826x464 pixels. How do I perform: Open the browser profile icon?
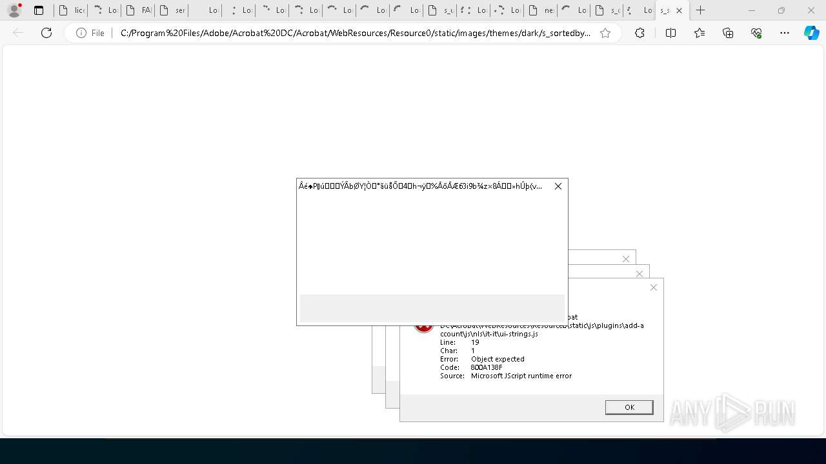[x=14, y=10]
